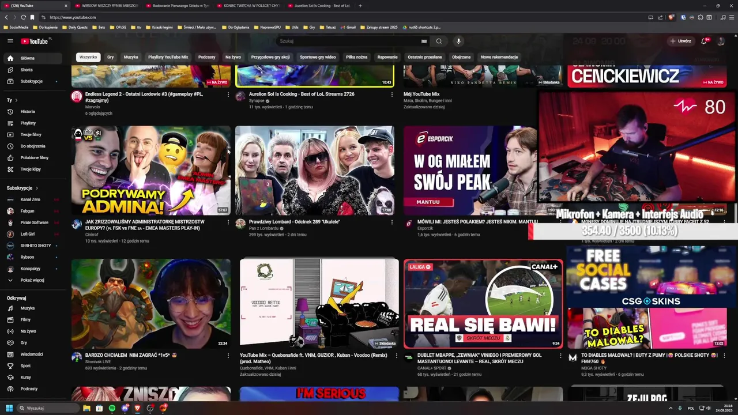Open Esporcik channel name link
This screenshot has width=738, height=415.
[426, 228]
